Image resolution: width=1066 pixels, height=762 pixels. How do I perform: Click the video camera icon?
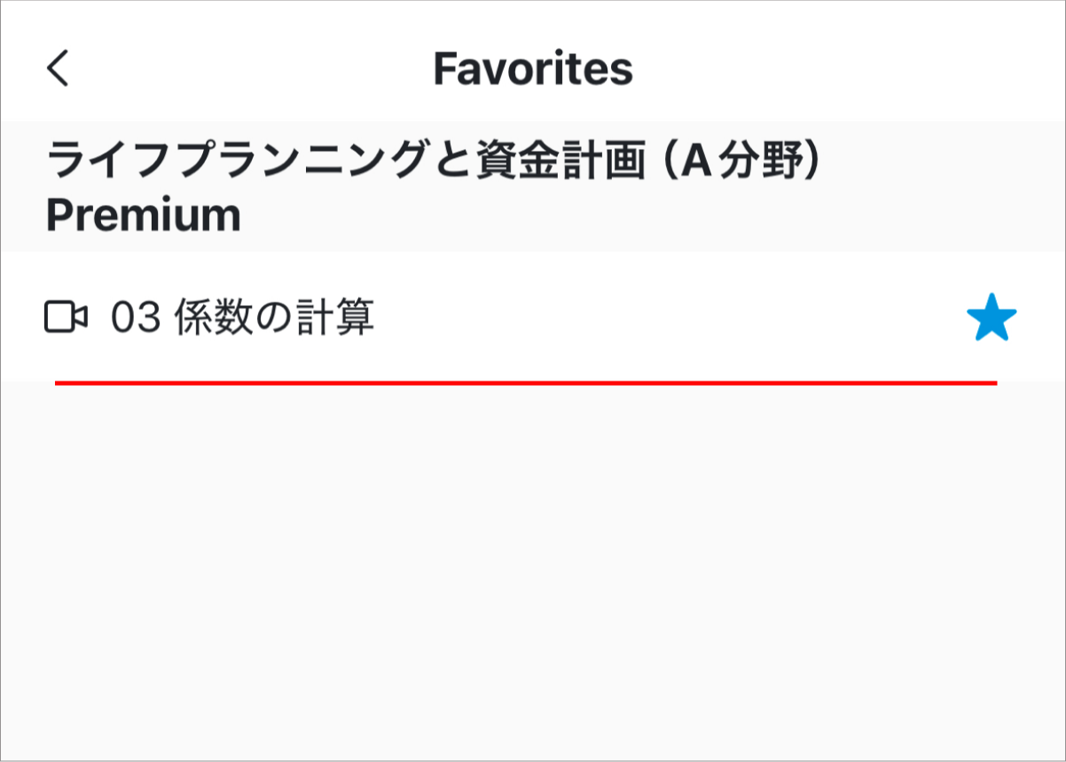tap(66, 318)
